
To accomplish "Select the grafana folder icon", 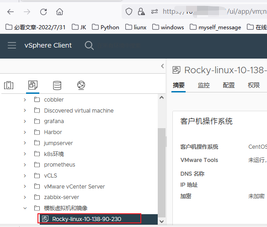I will tap(37, 121).
